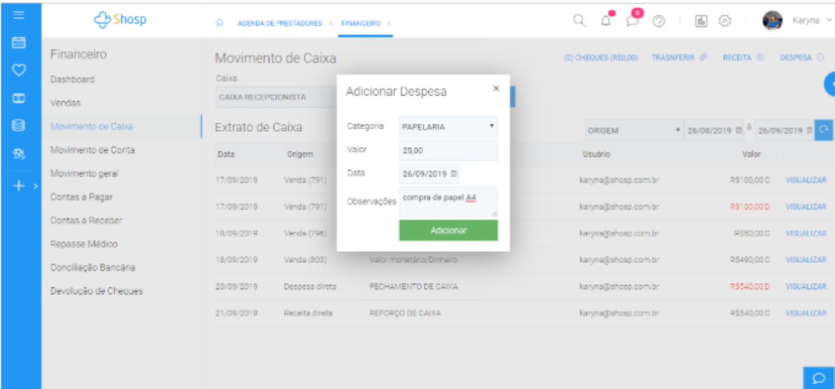The image size is (835, 389).
Task: Click the Valor input field
Action: click(x=448, y=150)
